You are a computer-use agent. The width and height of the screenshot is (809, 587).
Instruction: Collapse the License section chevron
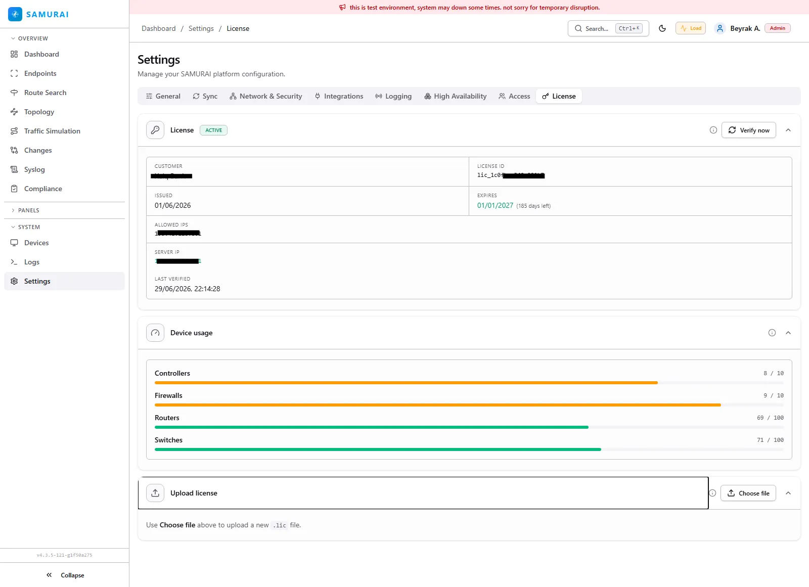pos(788,130)
